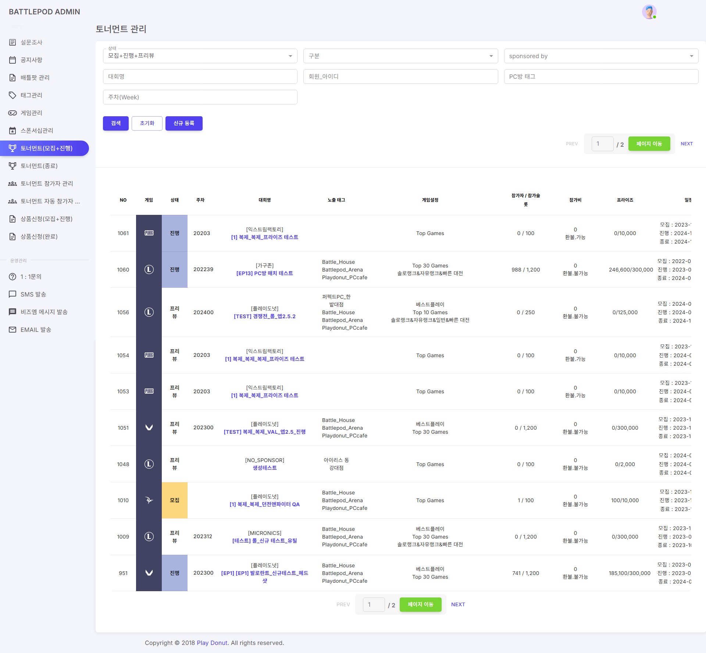Click the trophy icon for 토너먼트(종료)

click(13, 166)
